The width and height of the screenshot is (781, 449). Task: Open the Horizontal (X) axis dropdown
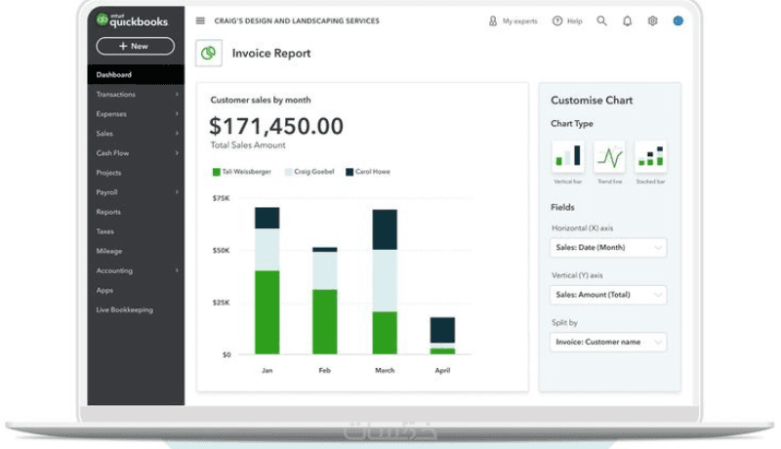coord(608,247)
